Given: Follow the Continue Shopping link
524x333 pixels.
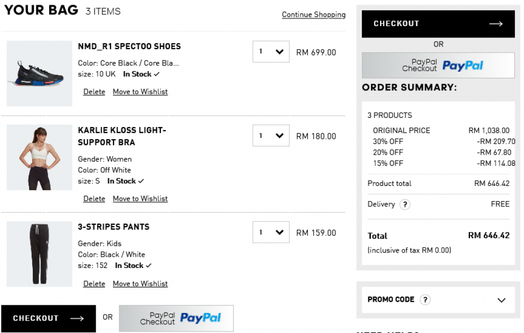Looking at the screenshot, I should tap(314, 15).
